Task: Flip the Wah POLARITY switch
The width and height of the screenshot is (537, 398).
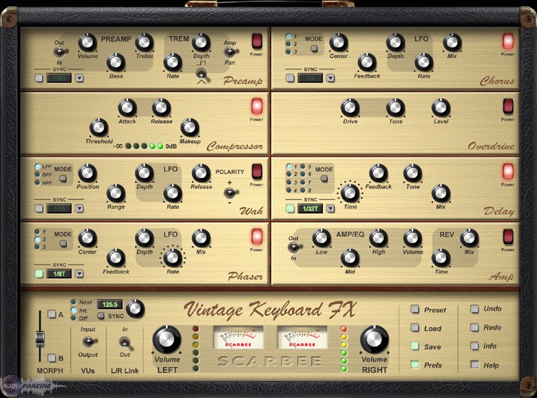Action: point(230,193)
